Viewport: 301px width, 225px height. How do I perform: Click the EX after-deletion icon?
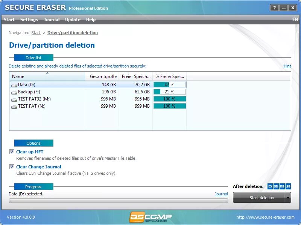(270, 186)
